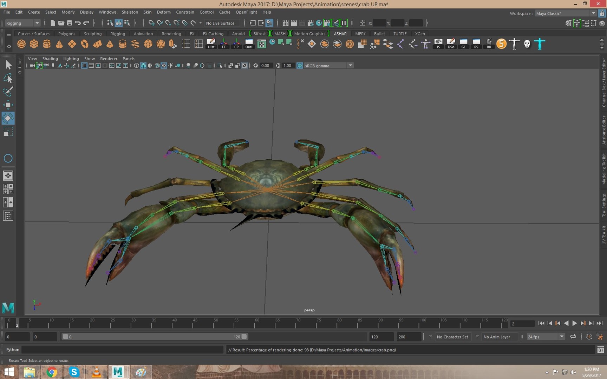Open the sRGB gamma dropdown
Viewport: 607px width, 379px height.
click(x=328, y=66)
